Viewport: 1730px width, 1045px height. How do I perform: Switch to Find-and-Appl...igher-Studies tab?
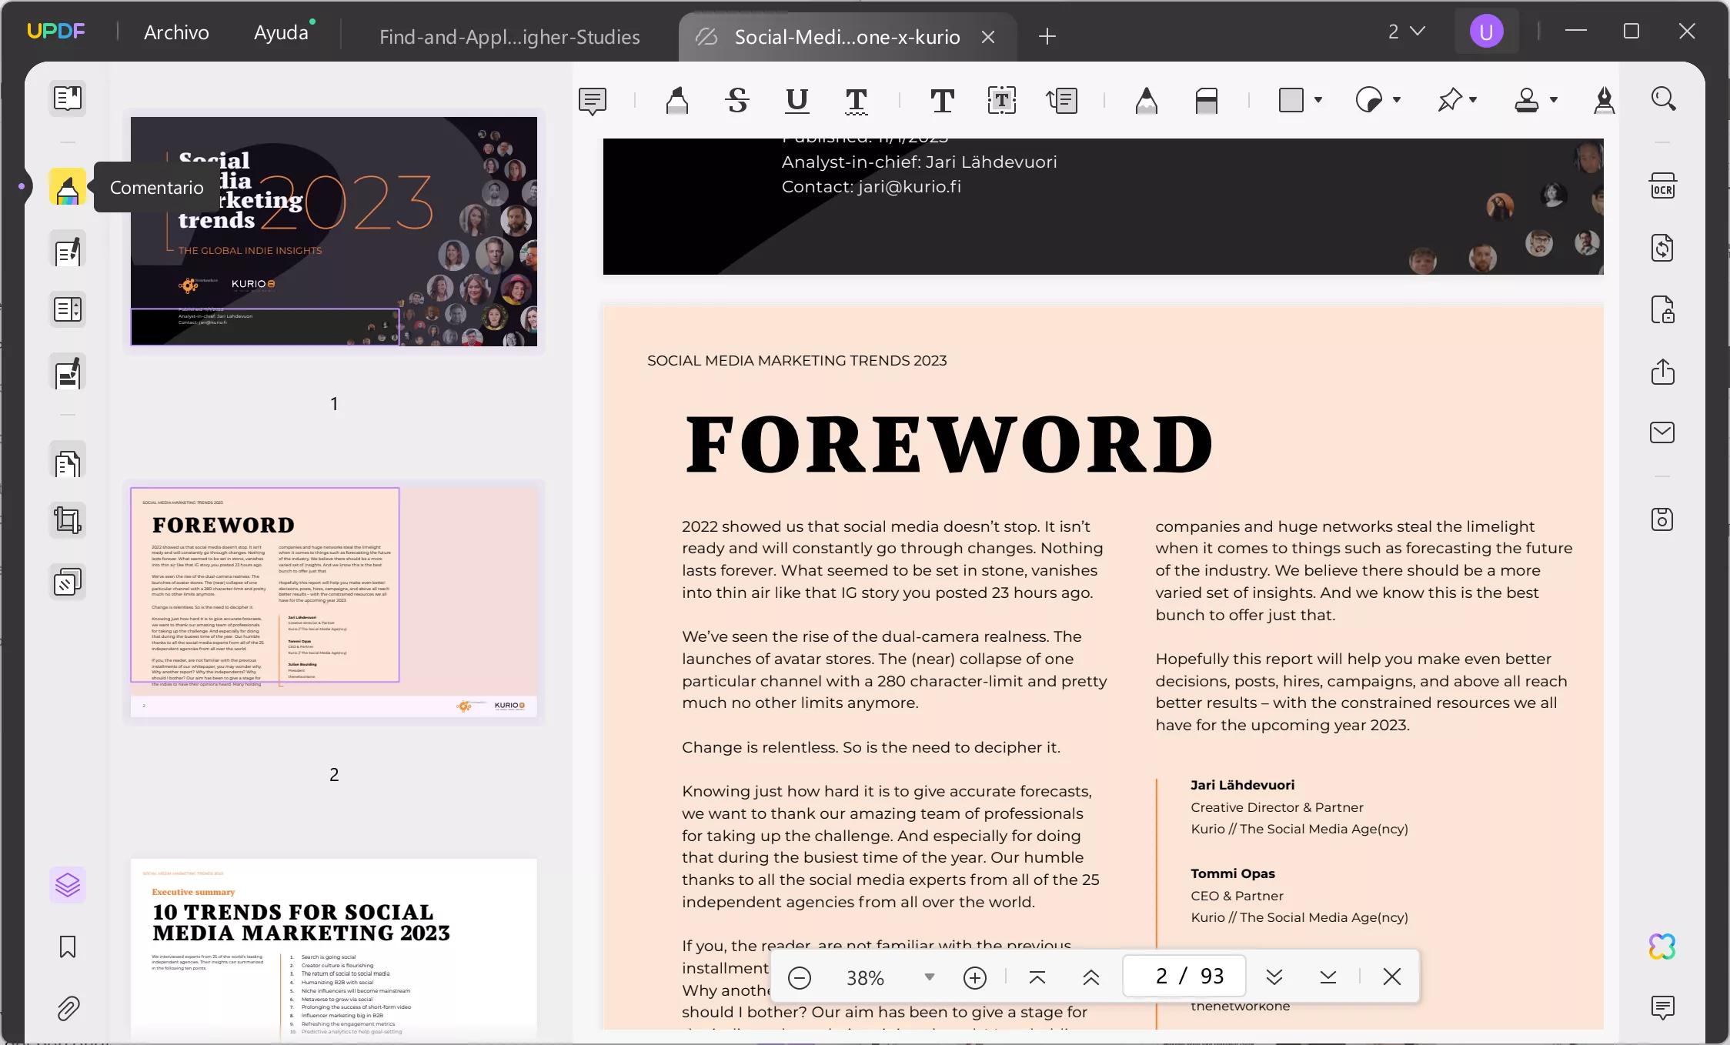tap(509, 37)
